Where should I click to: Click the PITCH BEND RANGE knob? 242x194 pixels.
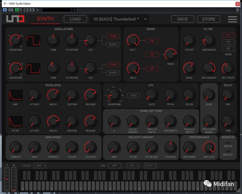(209, 121)
